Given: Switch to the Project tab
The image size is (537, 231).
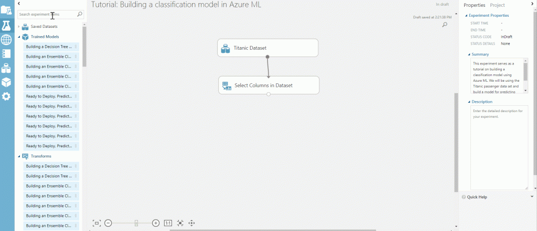Looking at the screenshot, I should (497, 5).
